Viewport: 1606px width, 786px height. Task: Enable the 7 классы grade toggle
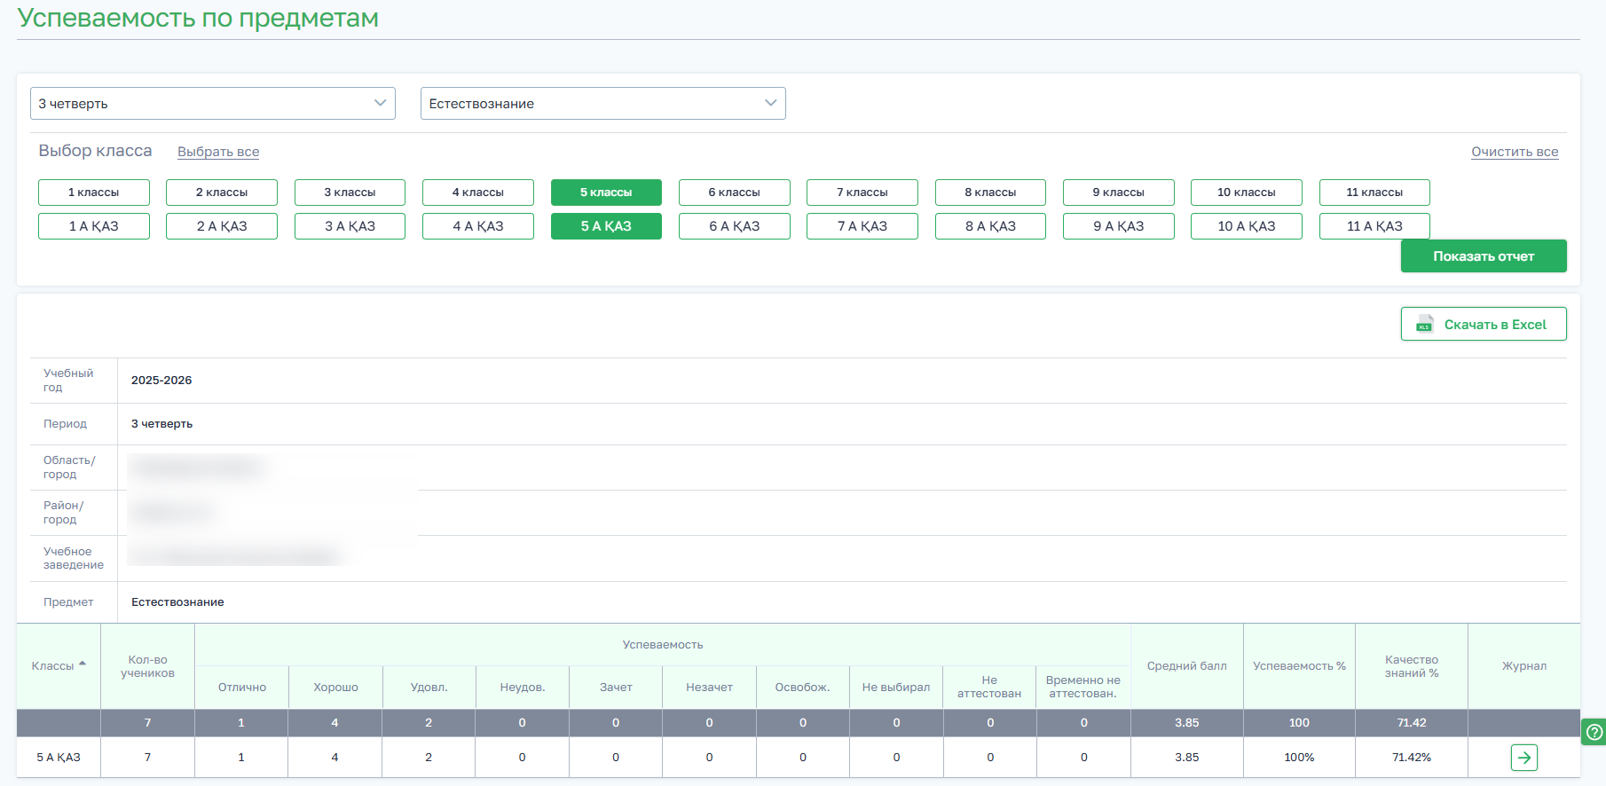[862, 193]
